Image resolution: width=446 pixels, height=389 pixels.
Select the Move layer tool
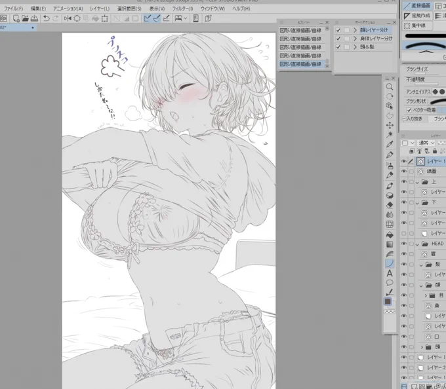point(390,125)
